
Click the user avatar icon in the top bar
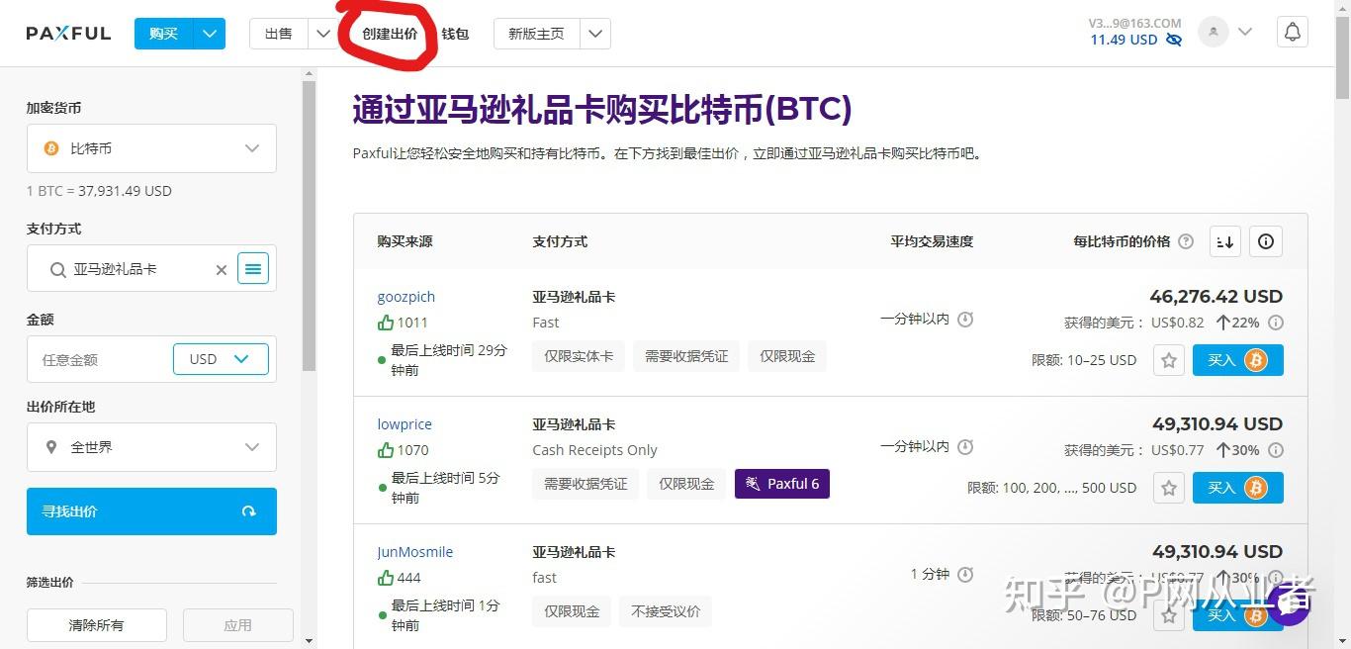coord(1214,31)
